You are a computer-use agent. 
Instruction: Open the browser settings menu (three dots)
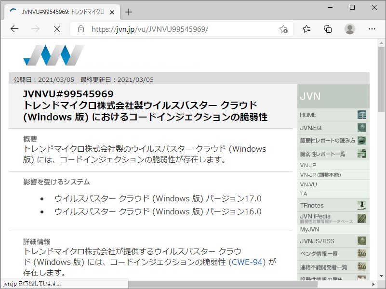[x=372, y=29]
